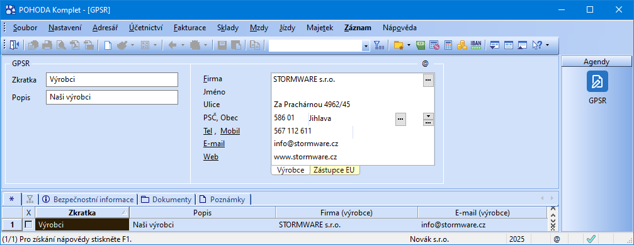Click the @ symbol above address form
The height and width of the screenshot is (245, 634).
pyautogui.click(x=425, y=64)
